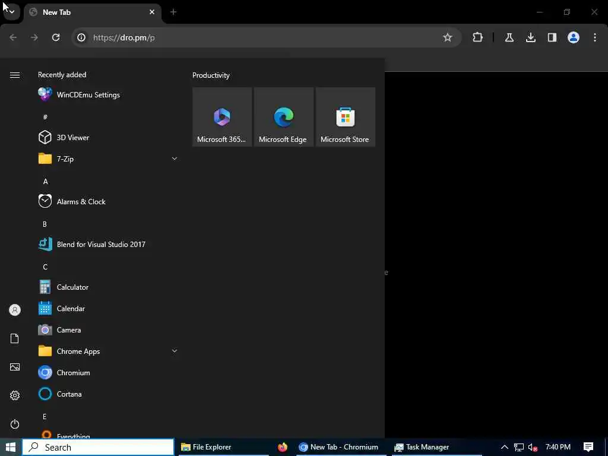Open the 7-Zip folder entry
The height and width of the screenshot is (456, 608).
[109, 159]
